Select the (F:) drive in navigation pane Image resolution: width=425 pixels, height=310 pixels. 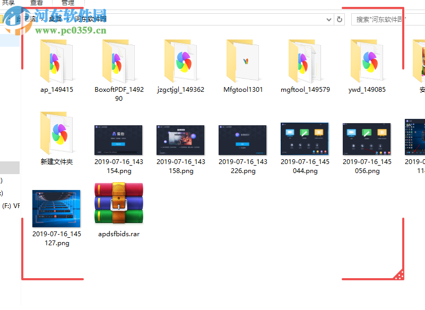click(10, 206)
